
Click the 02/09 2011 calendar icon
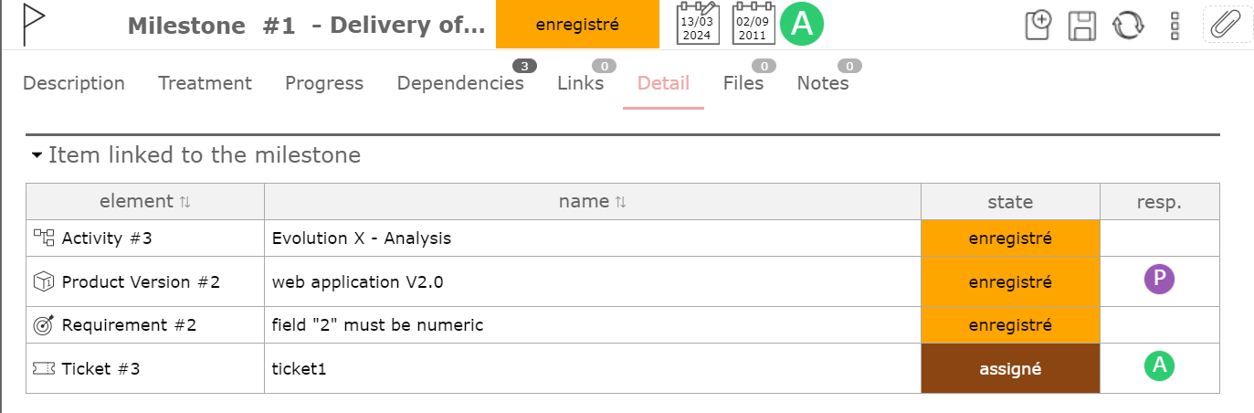752,24
